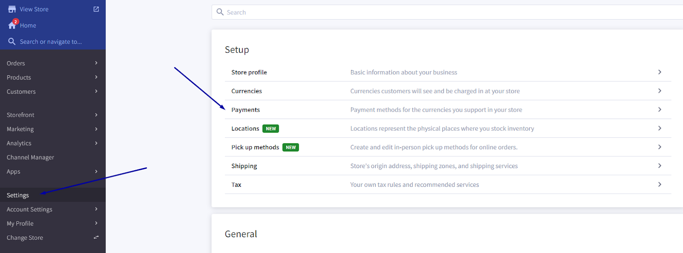The image size is (683, 253).
Task: Click 'Store's origin address' description
Action: (x=434, y=166)
